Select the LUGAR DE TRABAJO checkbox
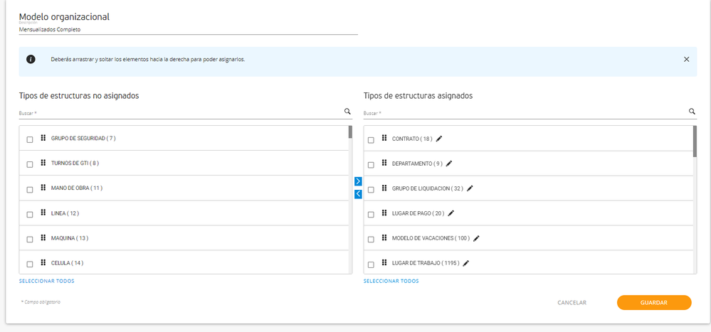Image resolution: width=711 pixels, height=332 pixels. (371, 265)
